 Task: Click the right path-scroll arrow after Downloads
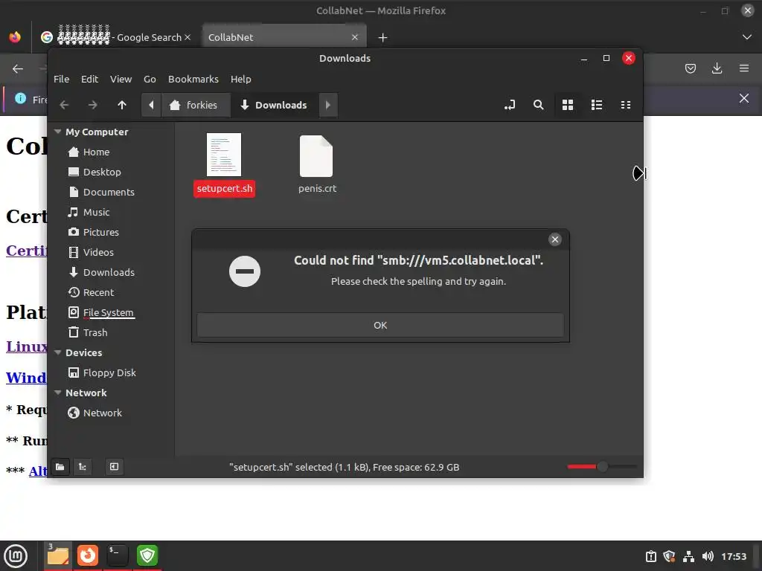tap(328, 105)
